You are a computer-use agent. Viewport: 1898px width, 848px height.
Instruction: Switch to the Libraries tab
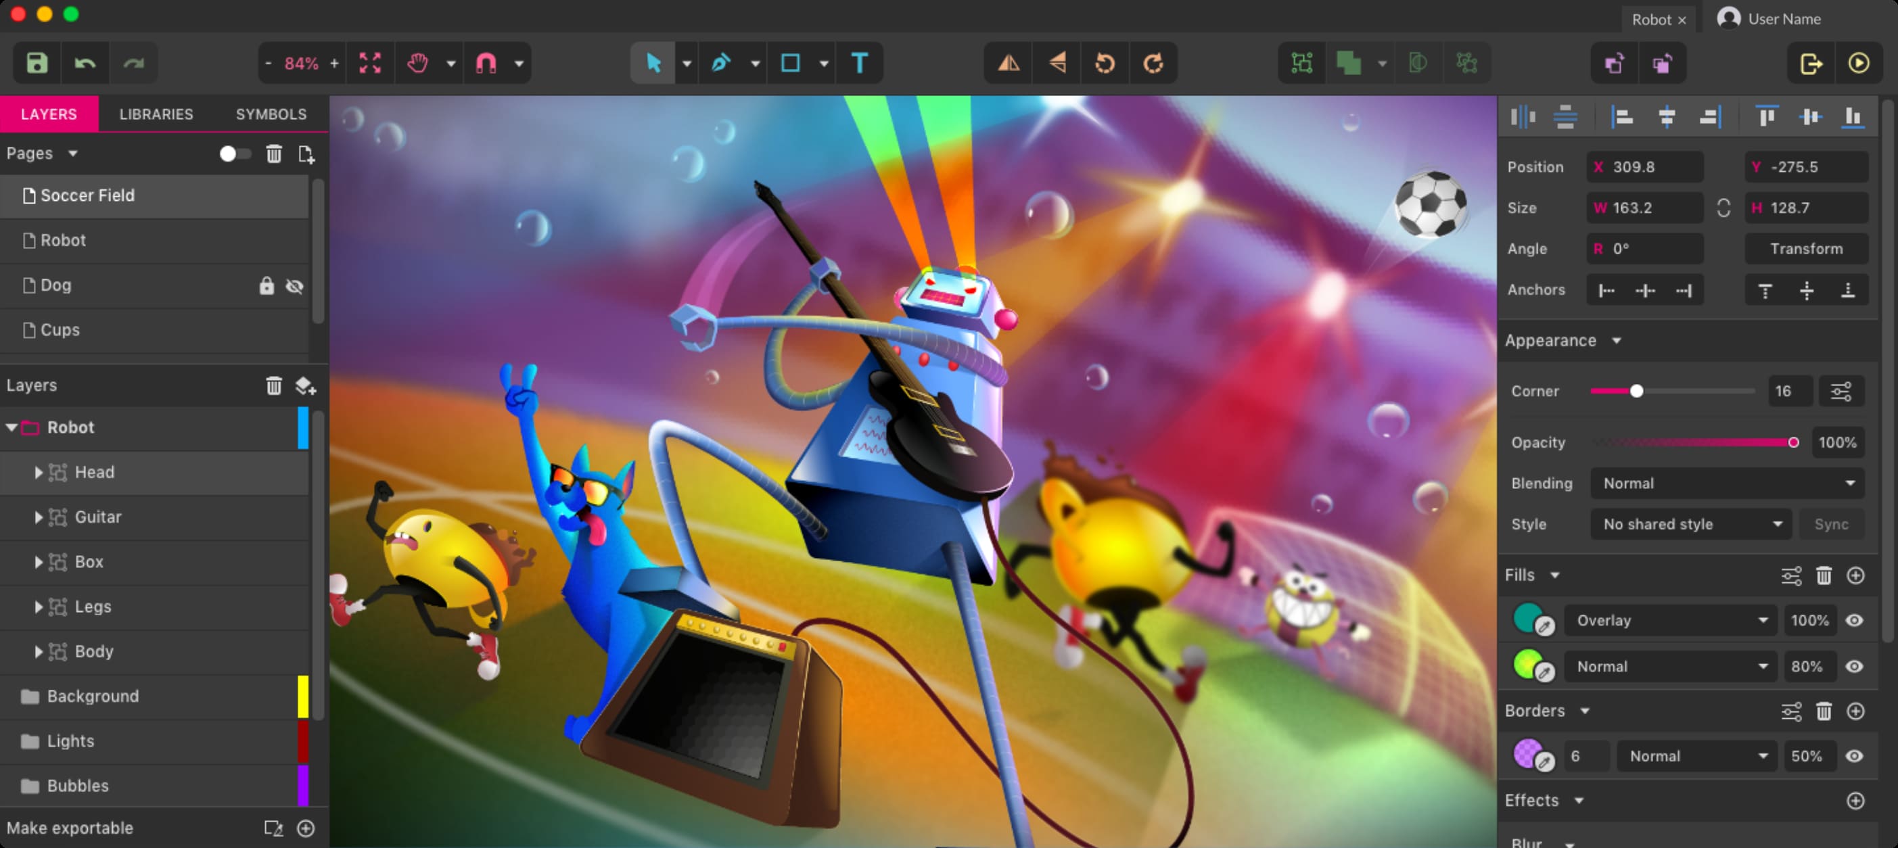pyautogui.click(x=156, y=114)
